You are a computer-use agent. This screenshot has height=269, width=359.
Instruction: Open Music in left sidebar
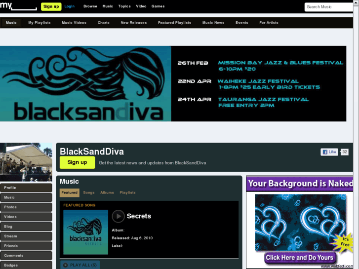[26, 197]
